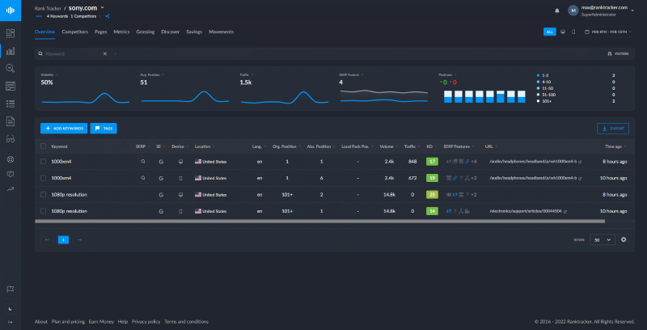
Task: Click the green KD 17 badge
Action: point(432,162)
